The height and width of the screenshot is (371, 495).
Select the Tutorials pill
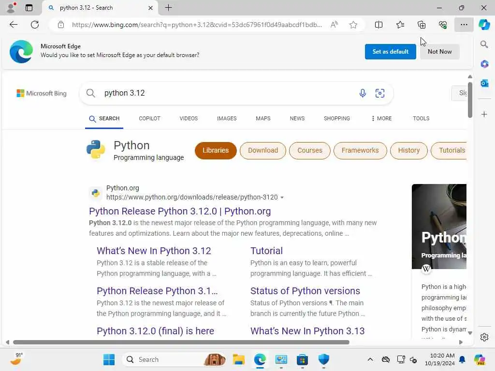[449, 151]
